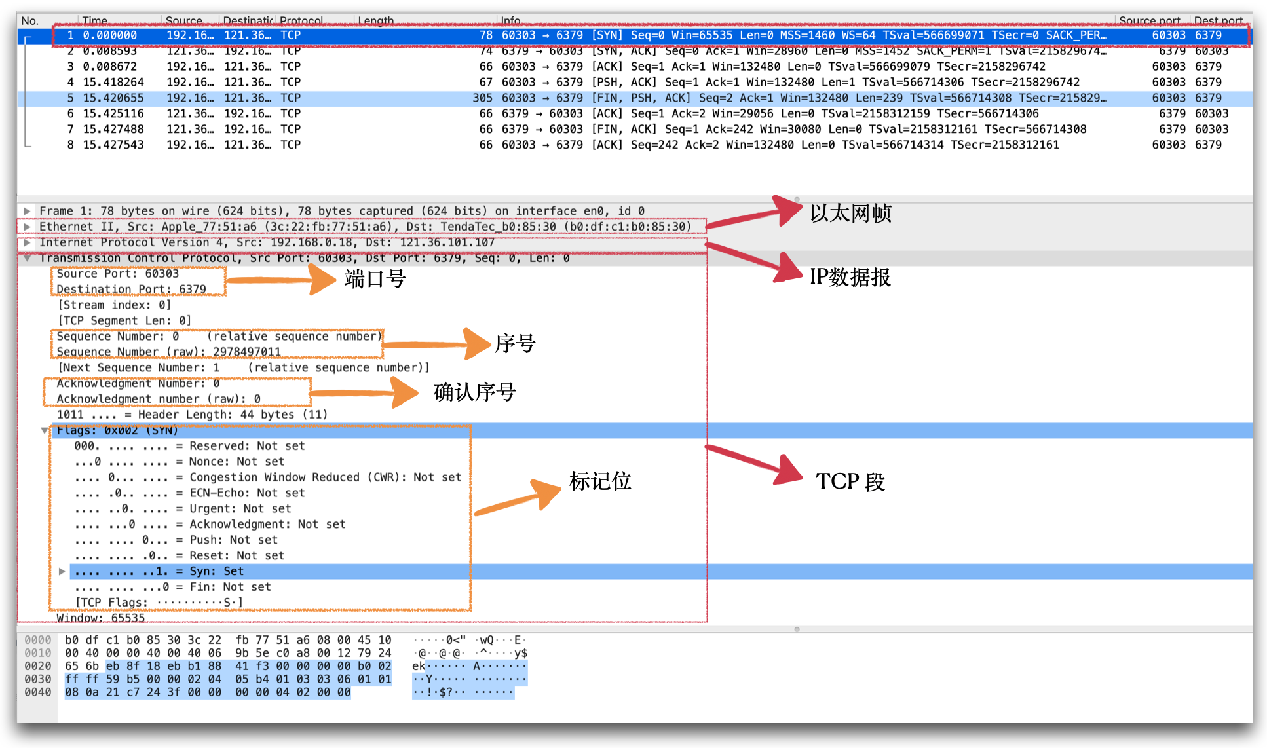Select the relative Sequence Number: 0 field
Image resolution: width=1267 pixels, height=748 pixels.
pyautogui.click(x=219, y=337)
